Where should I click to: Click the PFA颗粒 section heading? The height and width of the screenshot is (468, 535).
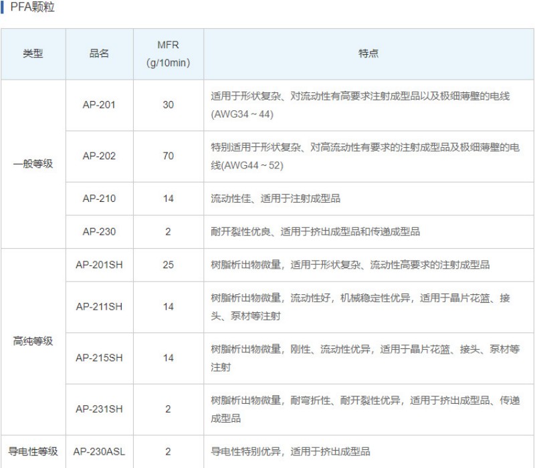(33, 8)
